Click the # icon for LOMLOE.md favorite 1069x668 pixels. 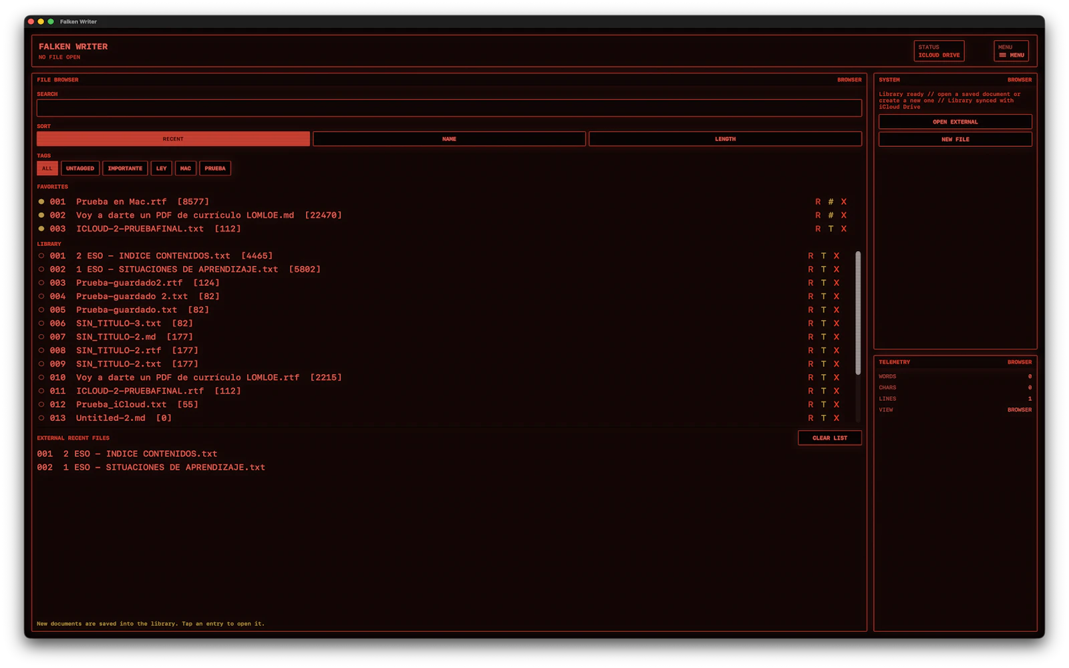coord(830,215)
